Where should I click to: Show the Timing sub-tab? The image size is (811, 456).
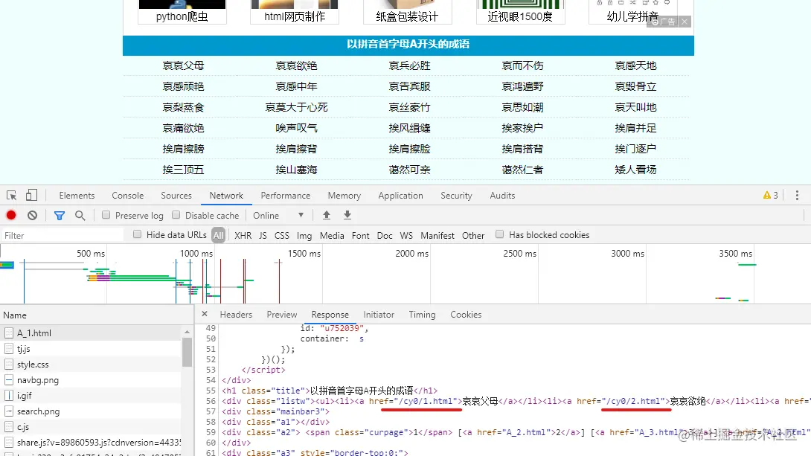[x=422, y=315]
